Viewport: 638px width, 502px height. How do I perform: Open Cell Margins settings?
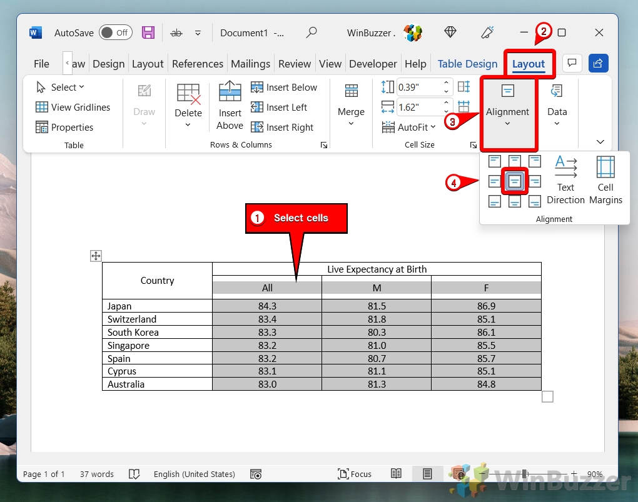(x=605, y=180)
